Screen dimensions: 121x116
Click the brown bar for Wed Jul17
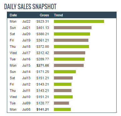click(70, 53)
